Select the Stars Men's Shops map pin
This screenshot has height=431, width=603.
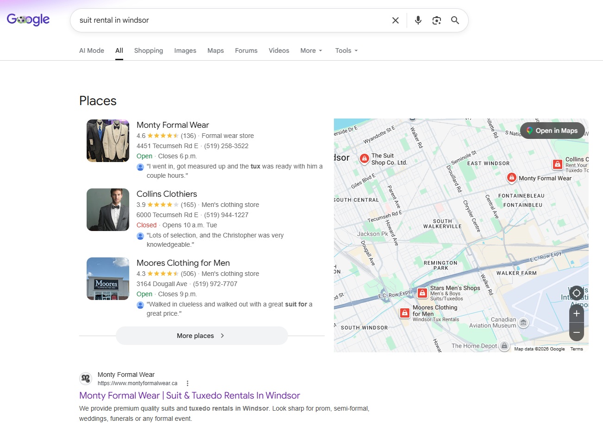pyautogui.click(x=422, y=293)
